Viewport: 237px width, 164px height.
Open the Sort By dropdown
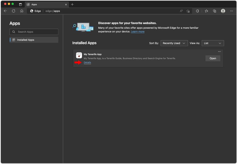tap(174, 43)
